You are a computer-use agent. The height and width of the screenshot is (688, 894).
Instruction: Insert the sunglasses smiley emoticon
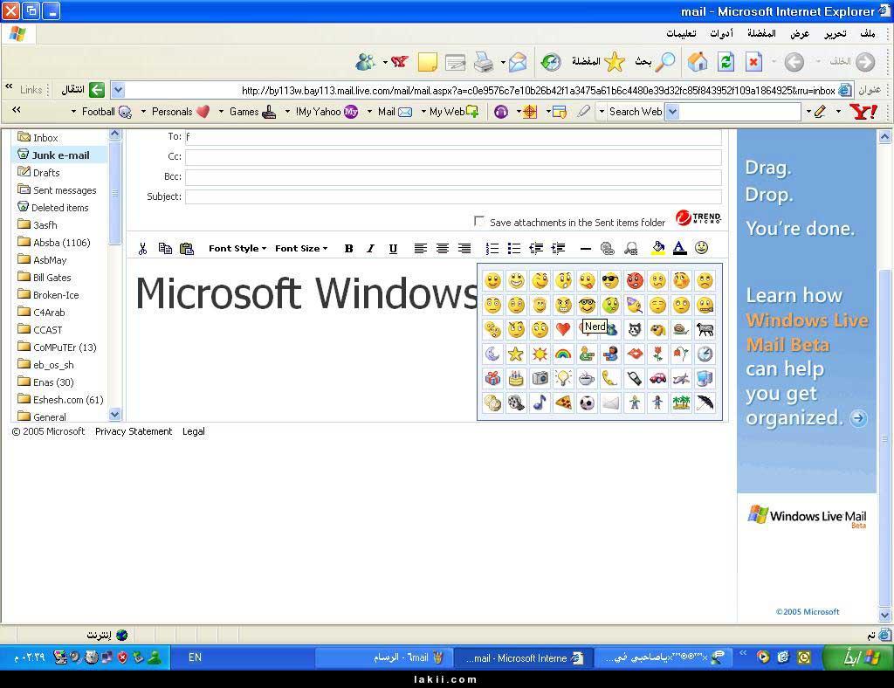tap(610, 280)
